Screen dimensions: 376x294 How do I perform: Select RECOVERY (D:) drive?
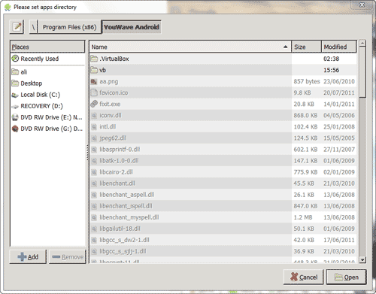pos(47,106)
